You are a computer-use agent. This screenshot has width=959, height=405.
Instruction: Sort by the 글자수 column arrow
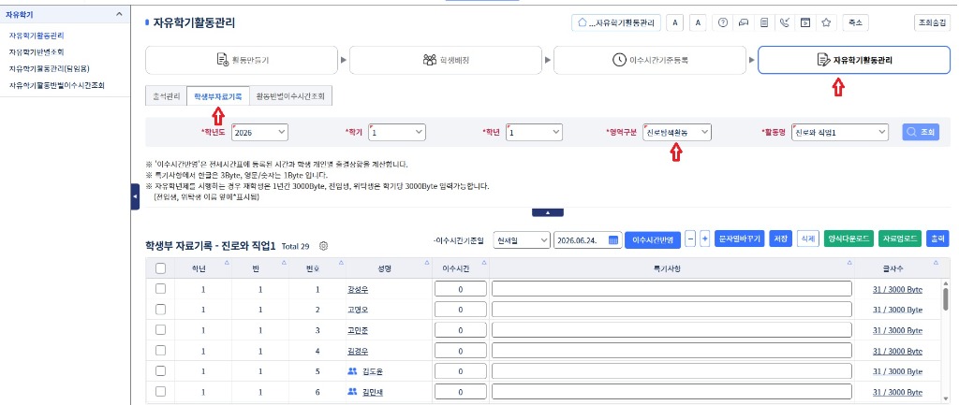pos(936,263)
